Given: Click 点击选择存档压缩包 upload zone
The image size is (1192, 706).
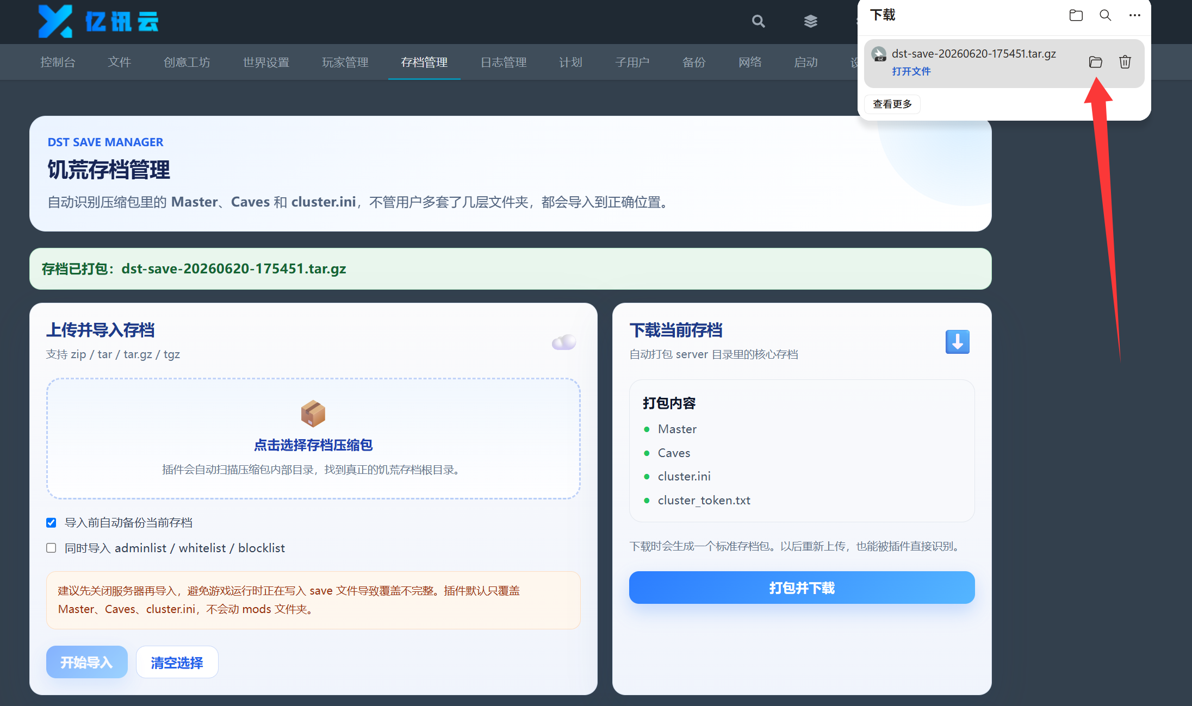Looking at the screenshot, I should 313,439.
